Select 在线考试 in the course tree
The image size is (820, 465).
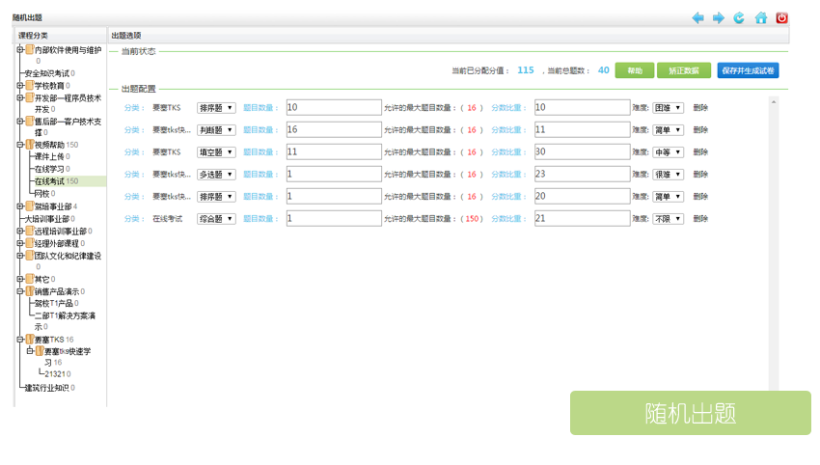click(x=49, y=181)
